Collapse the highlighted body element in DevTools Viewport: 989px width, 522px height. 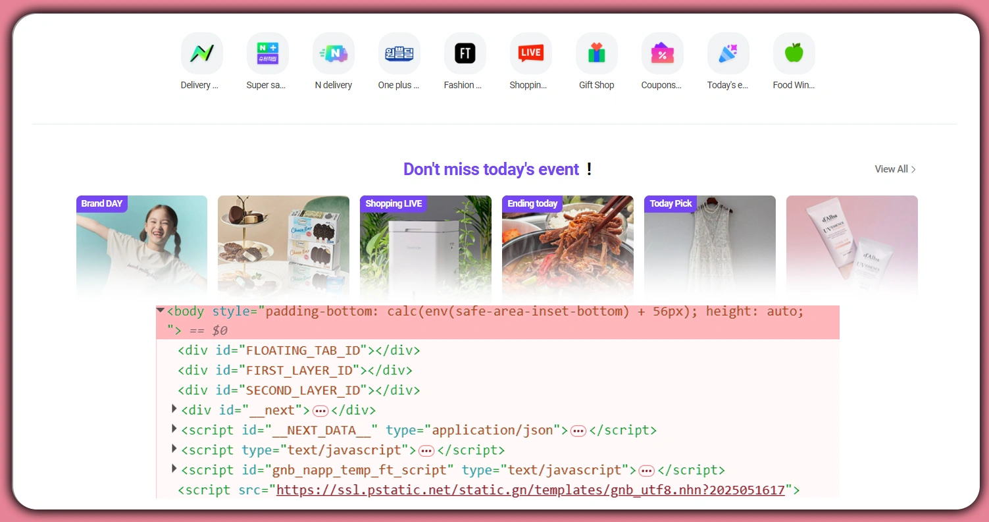[x=159, y=311]
